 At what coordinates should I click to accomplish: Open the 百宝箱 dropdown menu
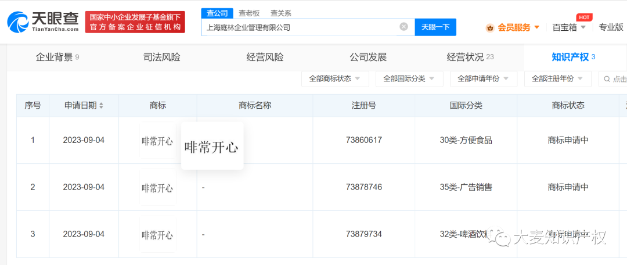568,28
